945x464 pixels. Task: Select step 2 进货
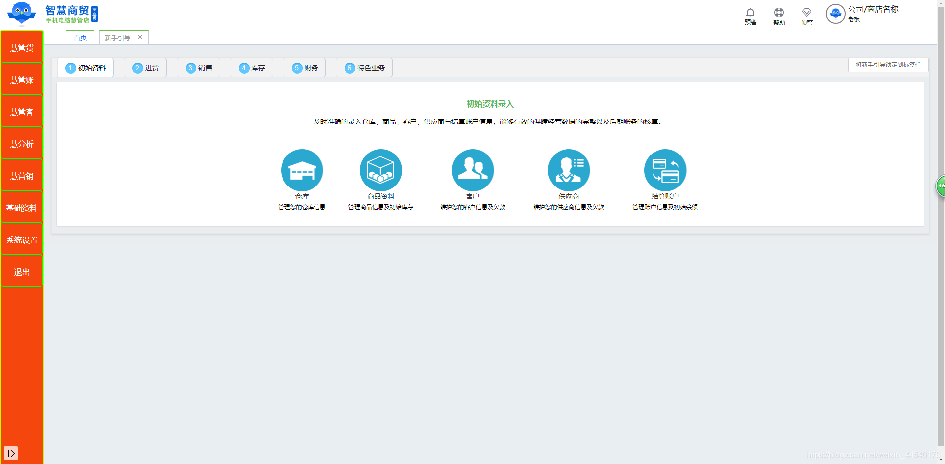pos(145,68)
